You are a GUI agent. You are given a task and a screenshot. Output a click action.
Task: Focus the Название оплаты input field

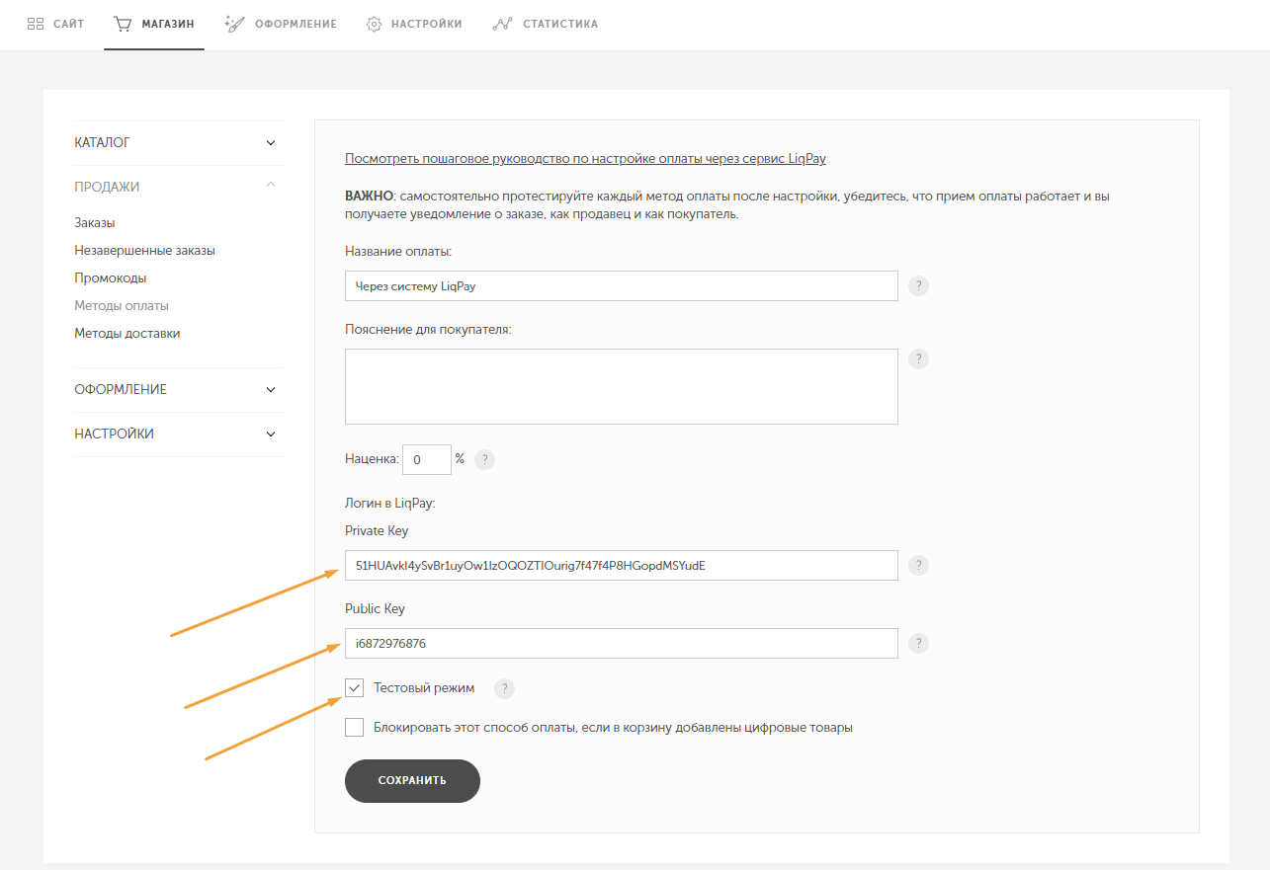click(622, 286)
